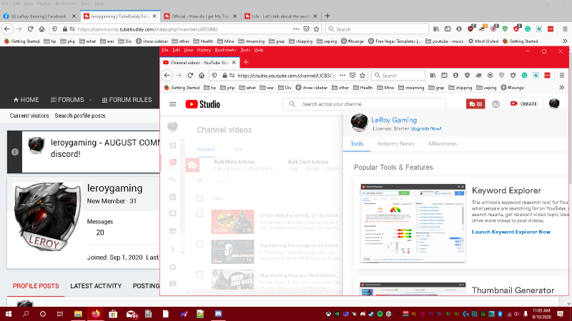Image resolution: width=572 pixels, height=321 pixels.
Task: Open Monetization dollar icon in sidebar
Action: 172,248
